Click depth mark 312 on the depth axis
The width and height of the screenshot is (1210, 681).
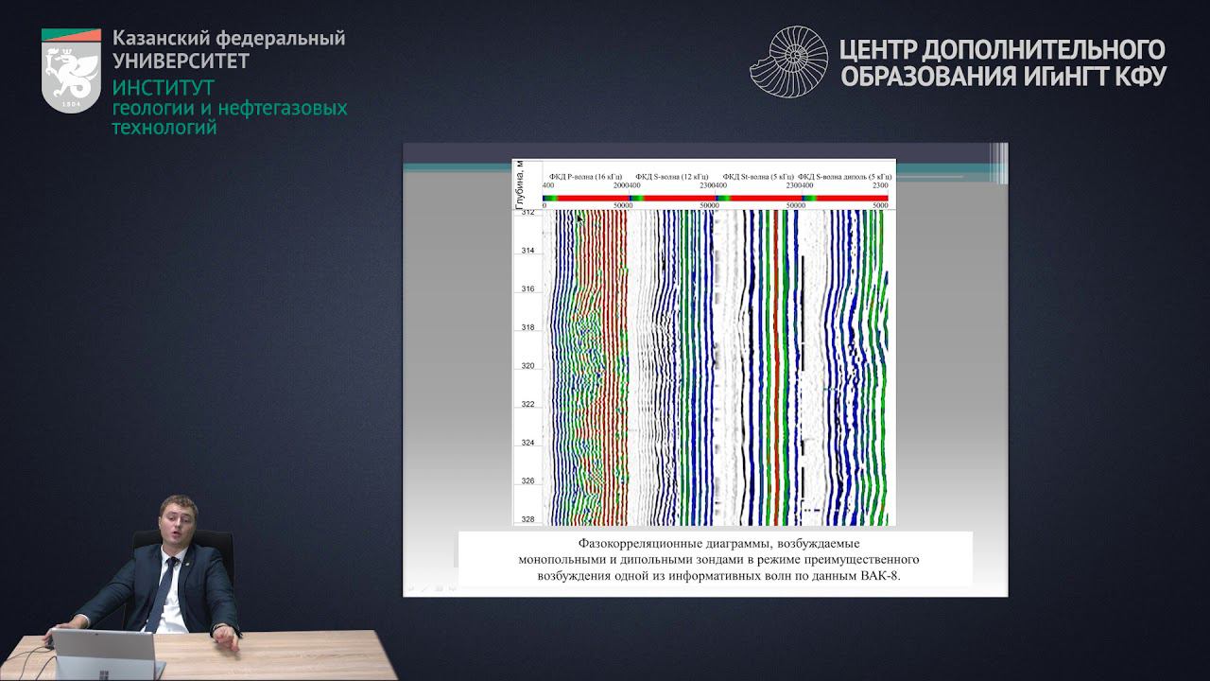[x=527, y=213]
